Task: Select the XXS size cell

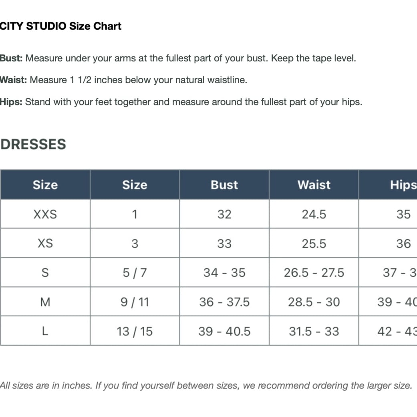Action: click(45, 214)
